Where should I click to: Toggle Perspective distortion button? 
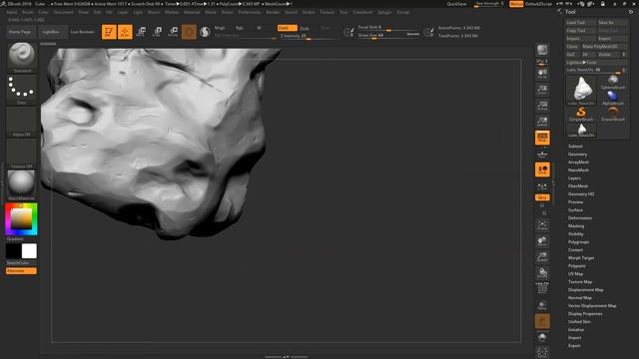point(542,138)
